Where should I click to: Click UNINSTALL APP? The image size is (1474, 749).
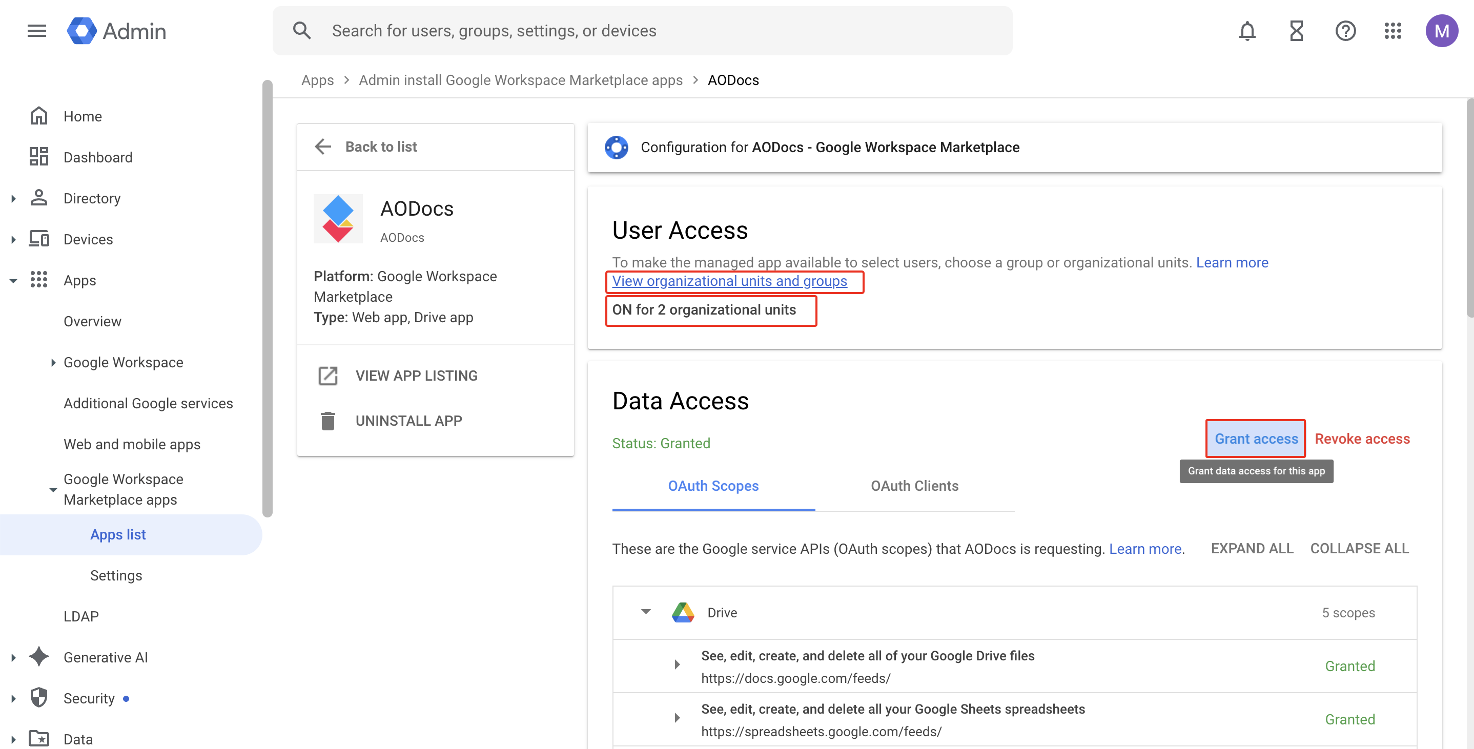pos(408,421)
